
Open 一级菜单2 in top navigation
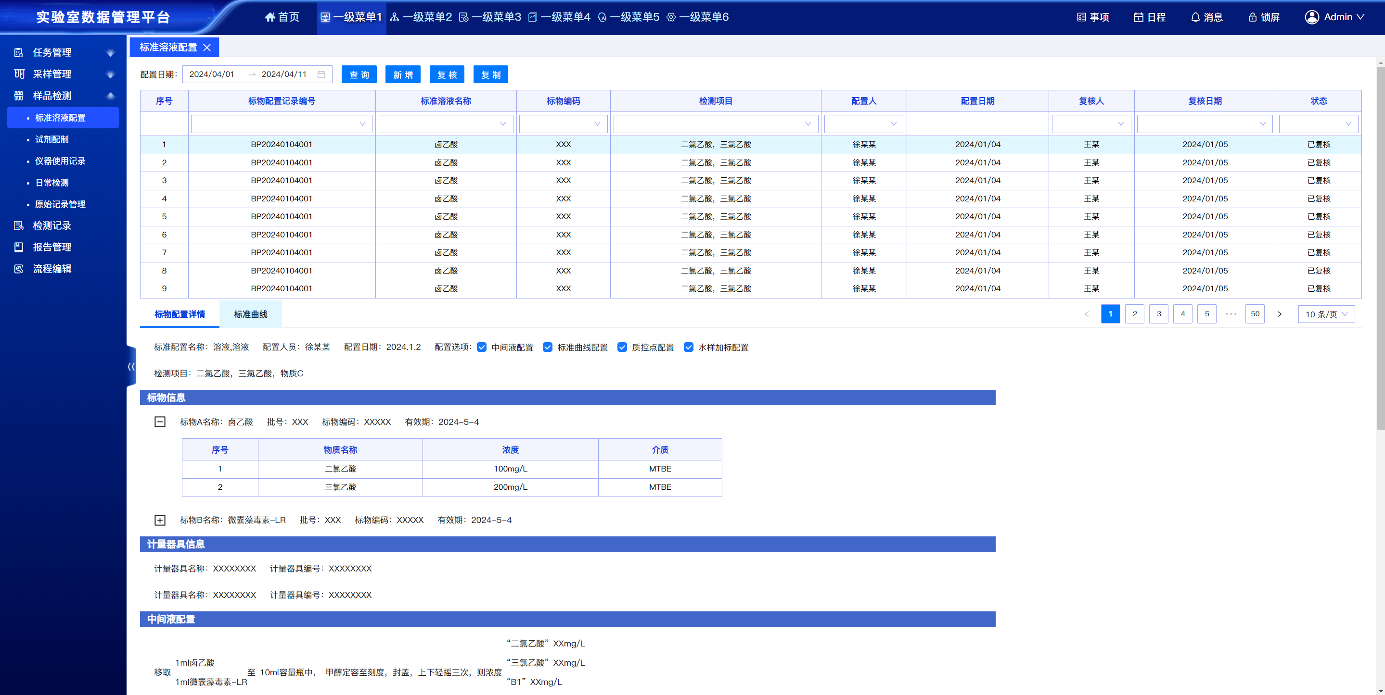click(421, 17)
